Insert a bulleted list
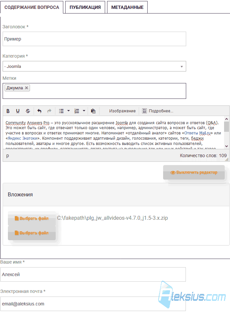The image size is (230, 312). (x=61, y=111)
